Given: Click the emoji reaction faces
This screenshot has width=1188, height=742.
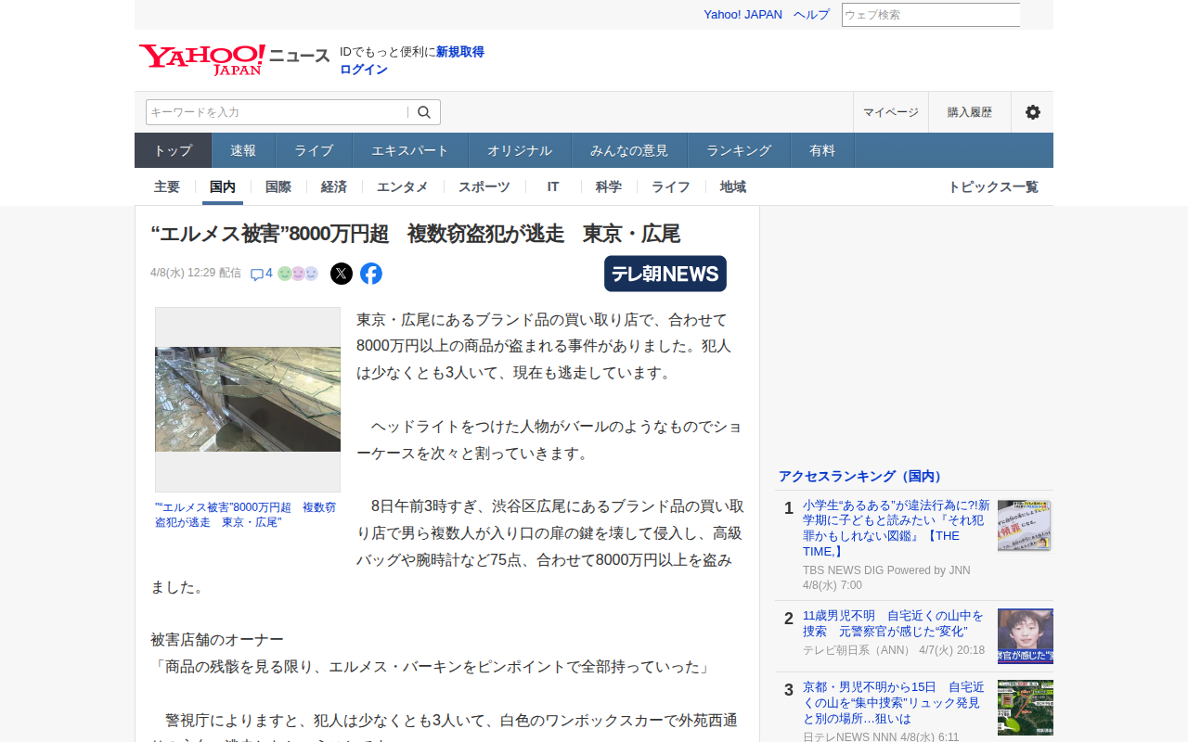Looking at the screenshot, I should [x=298, y=274].
